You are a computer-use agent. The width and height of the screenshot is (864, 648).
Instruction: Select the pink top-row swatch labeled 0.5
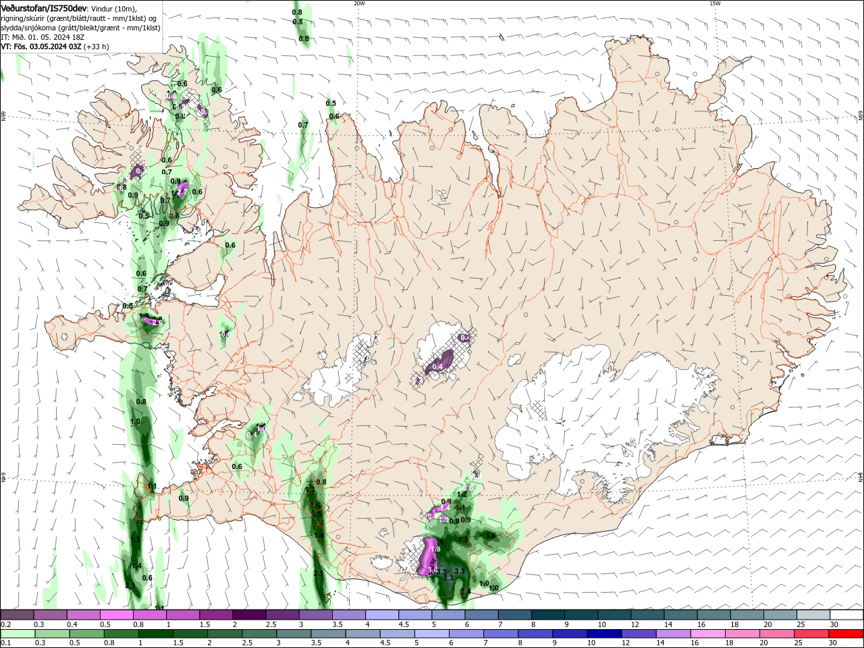116,615
